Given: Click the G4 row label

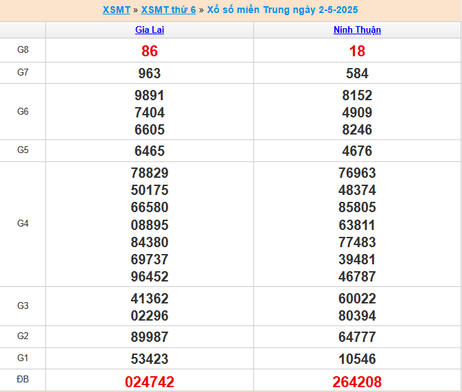Looking at the screenshot, I should pos(23,223).
